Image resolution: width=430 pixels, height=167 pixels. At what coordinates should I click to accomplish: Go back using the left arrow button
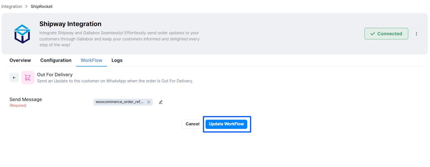[14, 77]
